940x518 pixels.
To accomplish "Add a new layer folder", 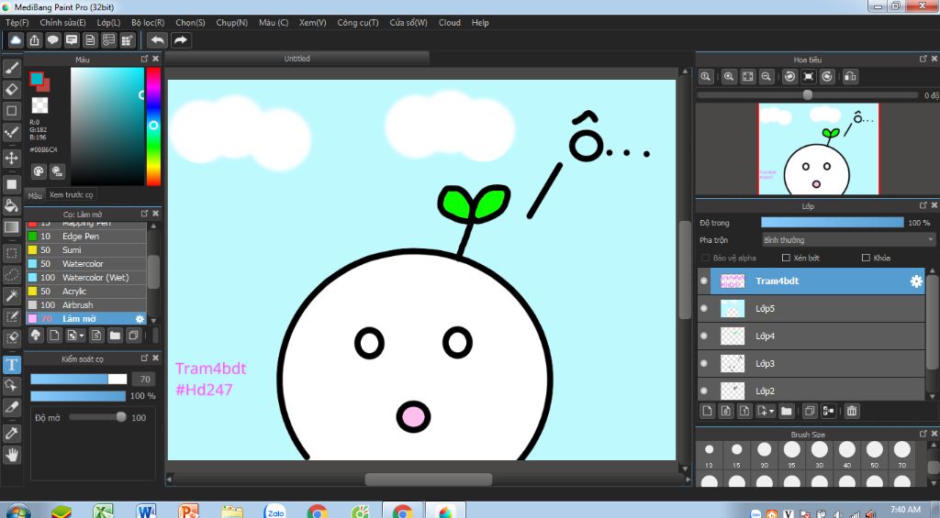I will 787,411.
